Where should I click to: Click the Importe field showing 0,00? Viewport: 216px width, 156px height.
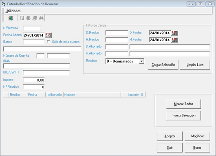tap(33, 80)
